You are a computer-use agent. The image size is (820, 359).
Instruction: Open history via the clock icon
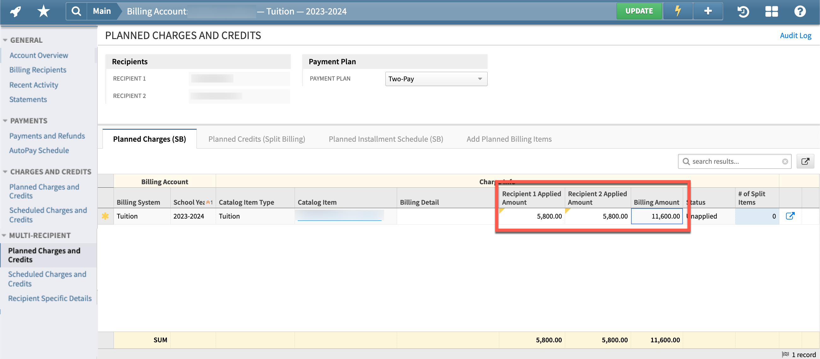pyautogui.click(x=743, y=11)
